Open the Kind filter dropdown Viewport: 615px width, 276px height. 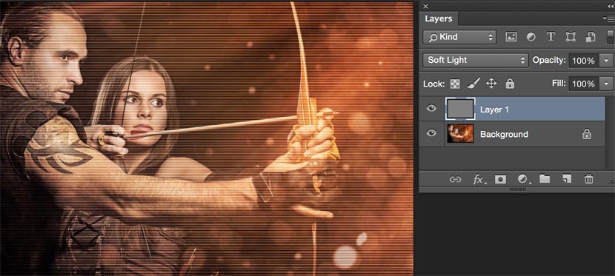(x=459, y=37)
